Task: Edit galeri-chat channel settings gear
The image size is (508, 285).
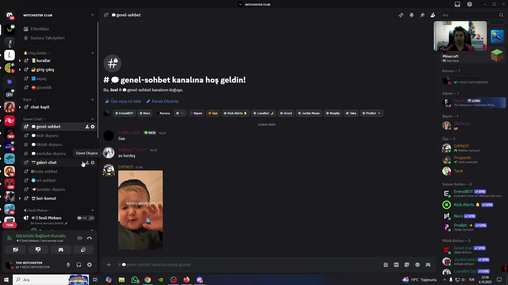Action: click(x=92, y=163)
